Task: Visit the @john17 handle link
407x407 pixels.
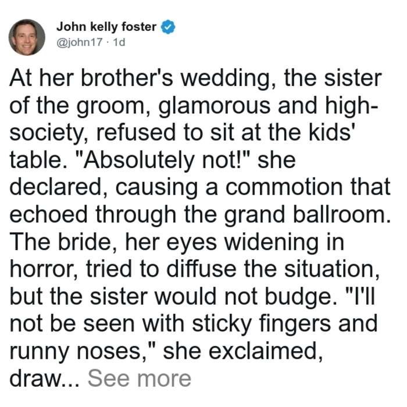Action: tap(80, 42)
